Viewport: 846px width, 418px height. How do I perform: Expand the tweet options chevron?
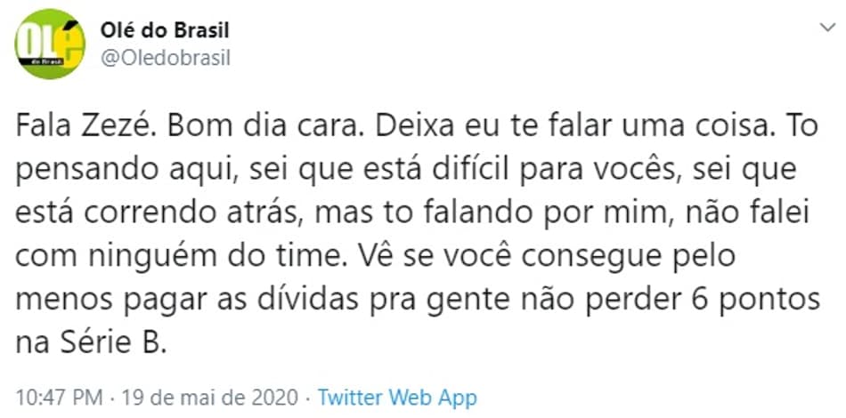(827, 28)
